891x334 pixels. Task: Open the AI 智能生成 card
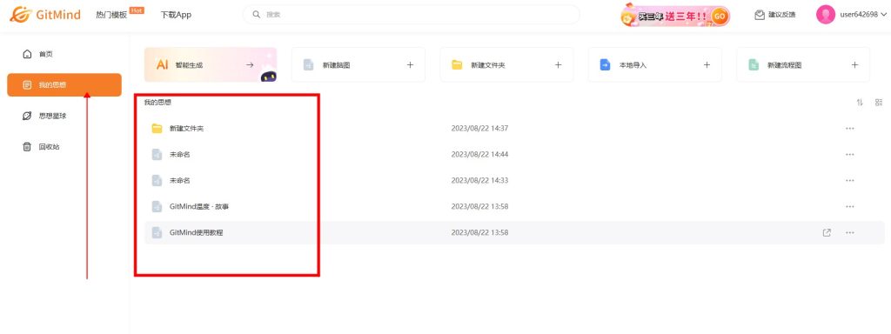pyautogui.click(x=211, y=64)
